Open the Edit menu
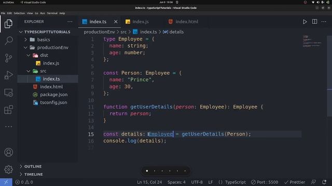The image size is (332, 186). 9,13
